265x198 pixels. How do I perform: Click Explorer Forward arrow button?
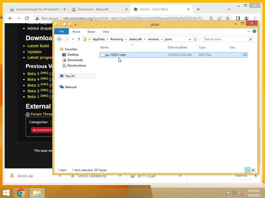pos(67,39)
